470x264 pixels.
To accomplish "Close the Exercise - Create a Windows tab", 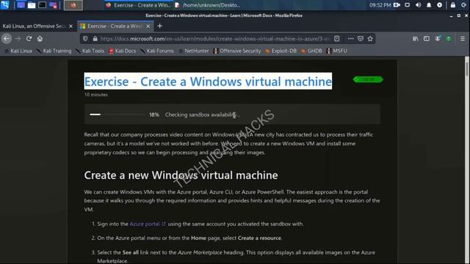I will [148, 26].
